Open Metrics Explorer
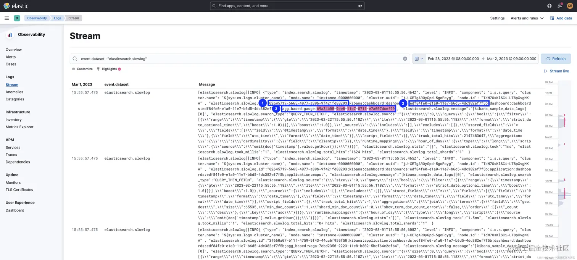577x260 pixels. pos(19,127)
